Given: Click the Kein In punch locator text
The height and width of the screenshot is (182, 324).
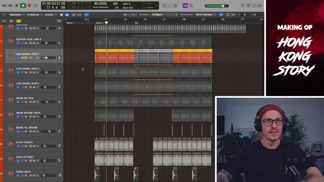Looking at the screenshot, I should [x=127, y=4].
